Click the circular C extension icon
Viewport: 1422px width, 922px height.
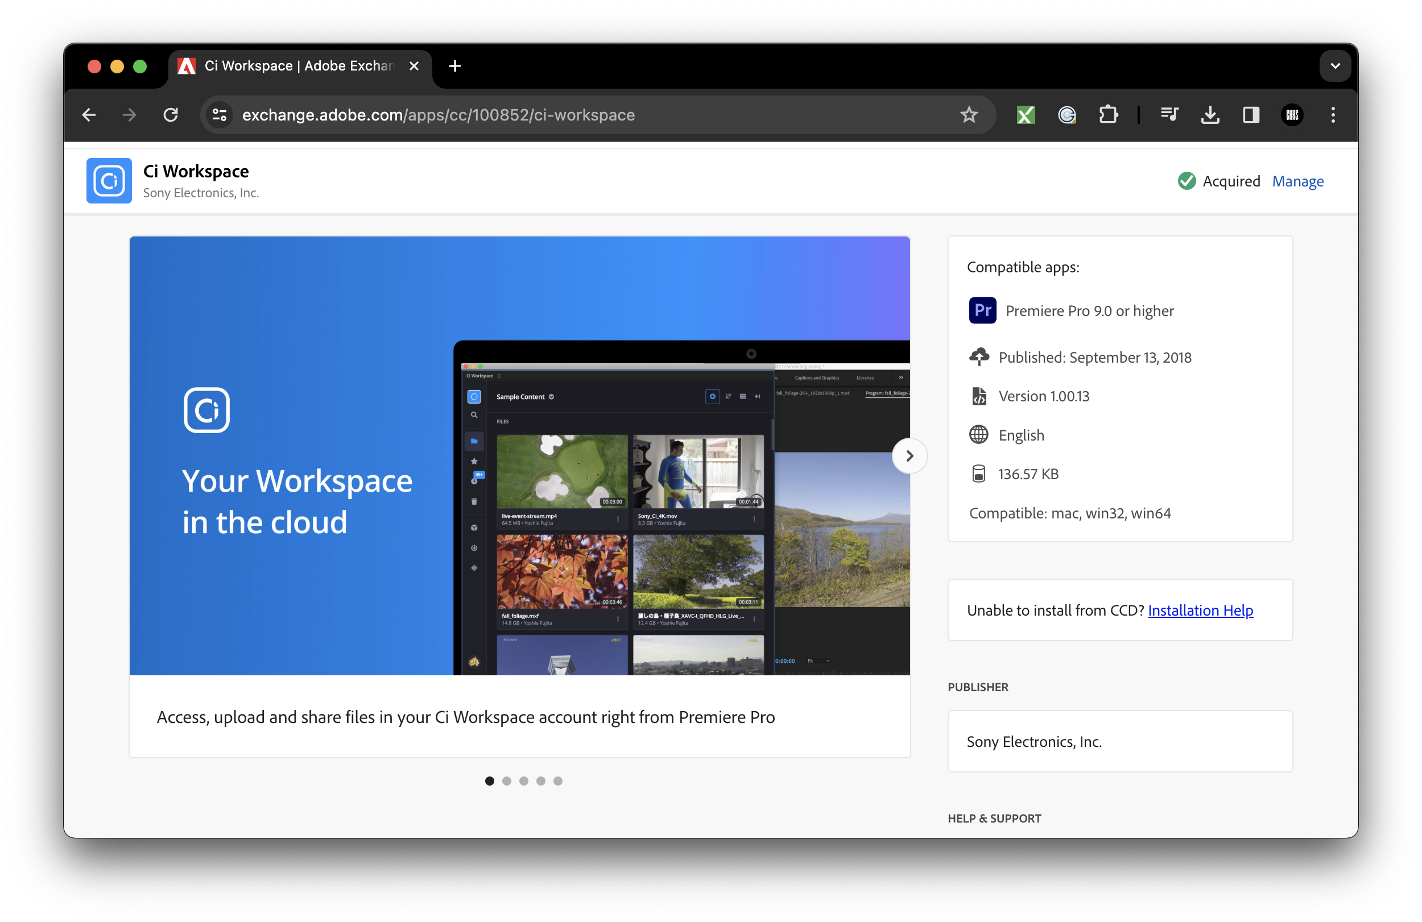[1066, 115]
